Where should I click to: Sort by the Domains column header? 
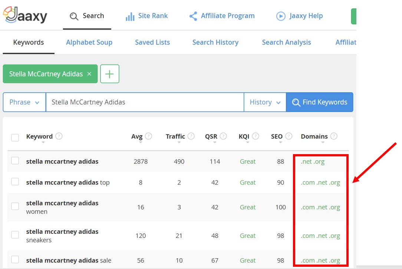314,137
